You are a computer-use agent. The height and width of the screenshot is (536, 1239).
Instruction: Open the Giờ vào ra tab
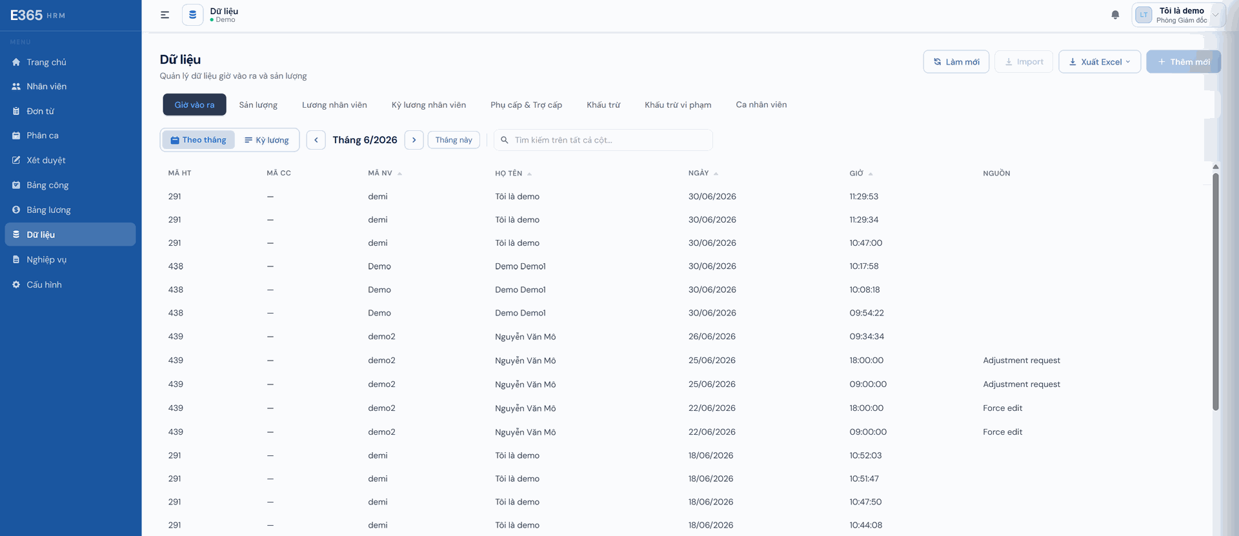194,104
